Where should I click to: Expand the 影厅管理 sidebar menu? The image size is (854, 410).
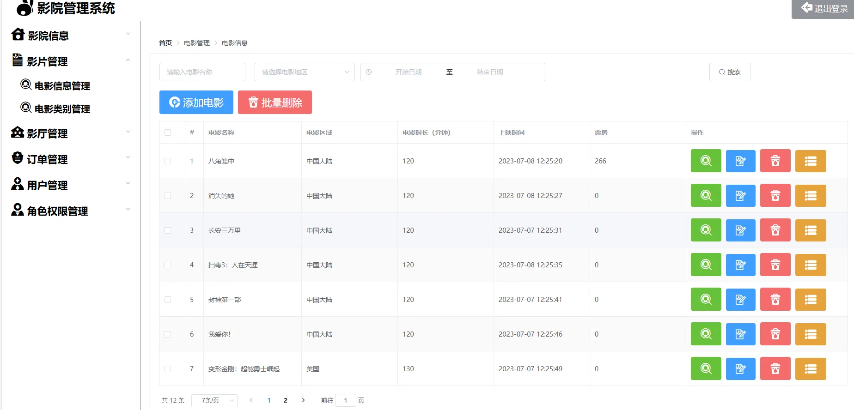(x=71, y=133)
